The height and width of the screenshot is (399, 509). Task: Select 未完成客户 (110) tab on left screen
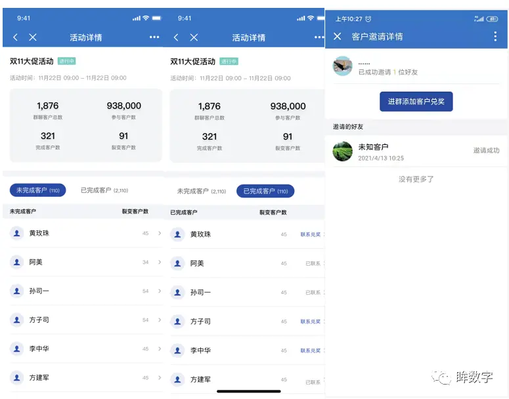tap(37, 190)
